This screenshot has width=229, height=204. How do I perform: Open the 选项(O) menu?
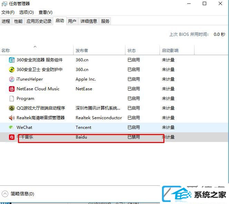[x=27, y=12]
